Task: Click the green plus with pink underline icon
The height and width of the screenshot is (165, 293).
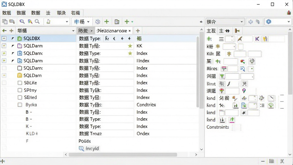Action: point(232,120)
